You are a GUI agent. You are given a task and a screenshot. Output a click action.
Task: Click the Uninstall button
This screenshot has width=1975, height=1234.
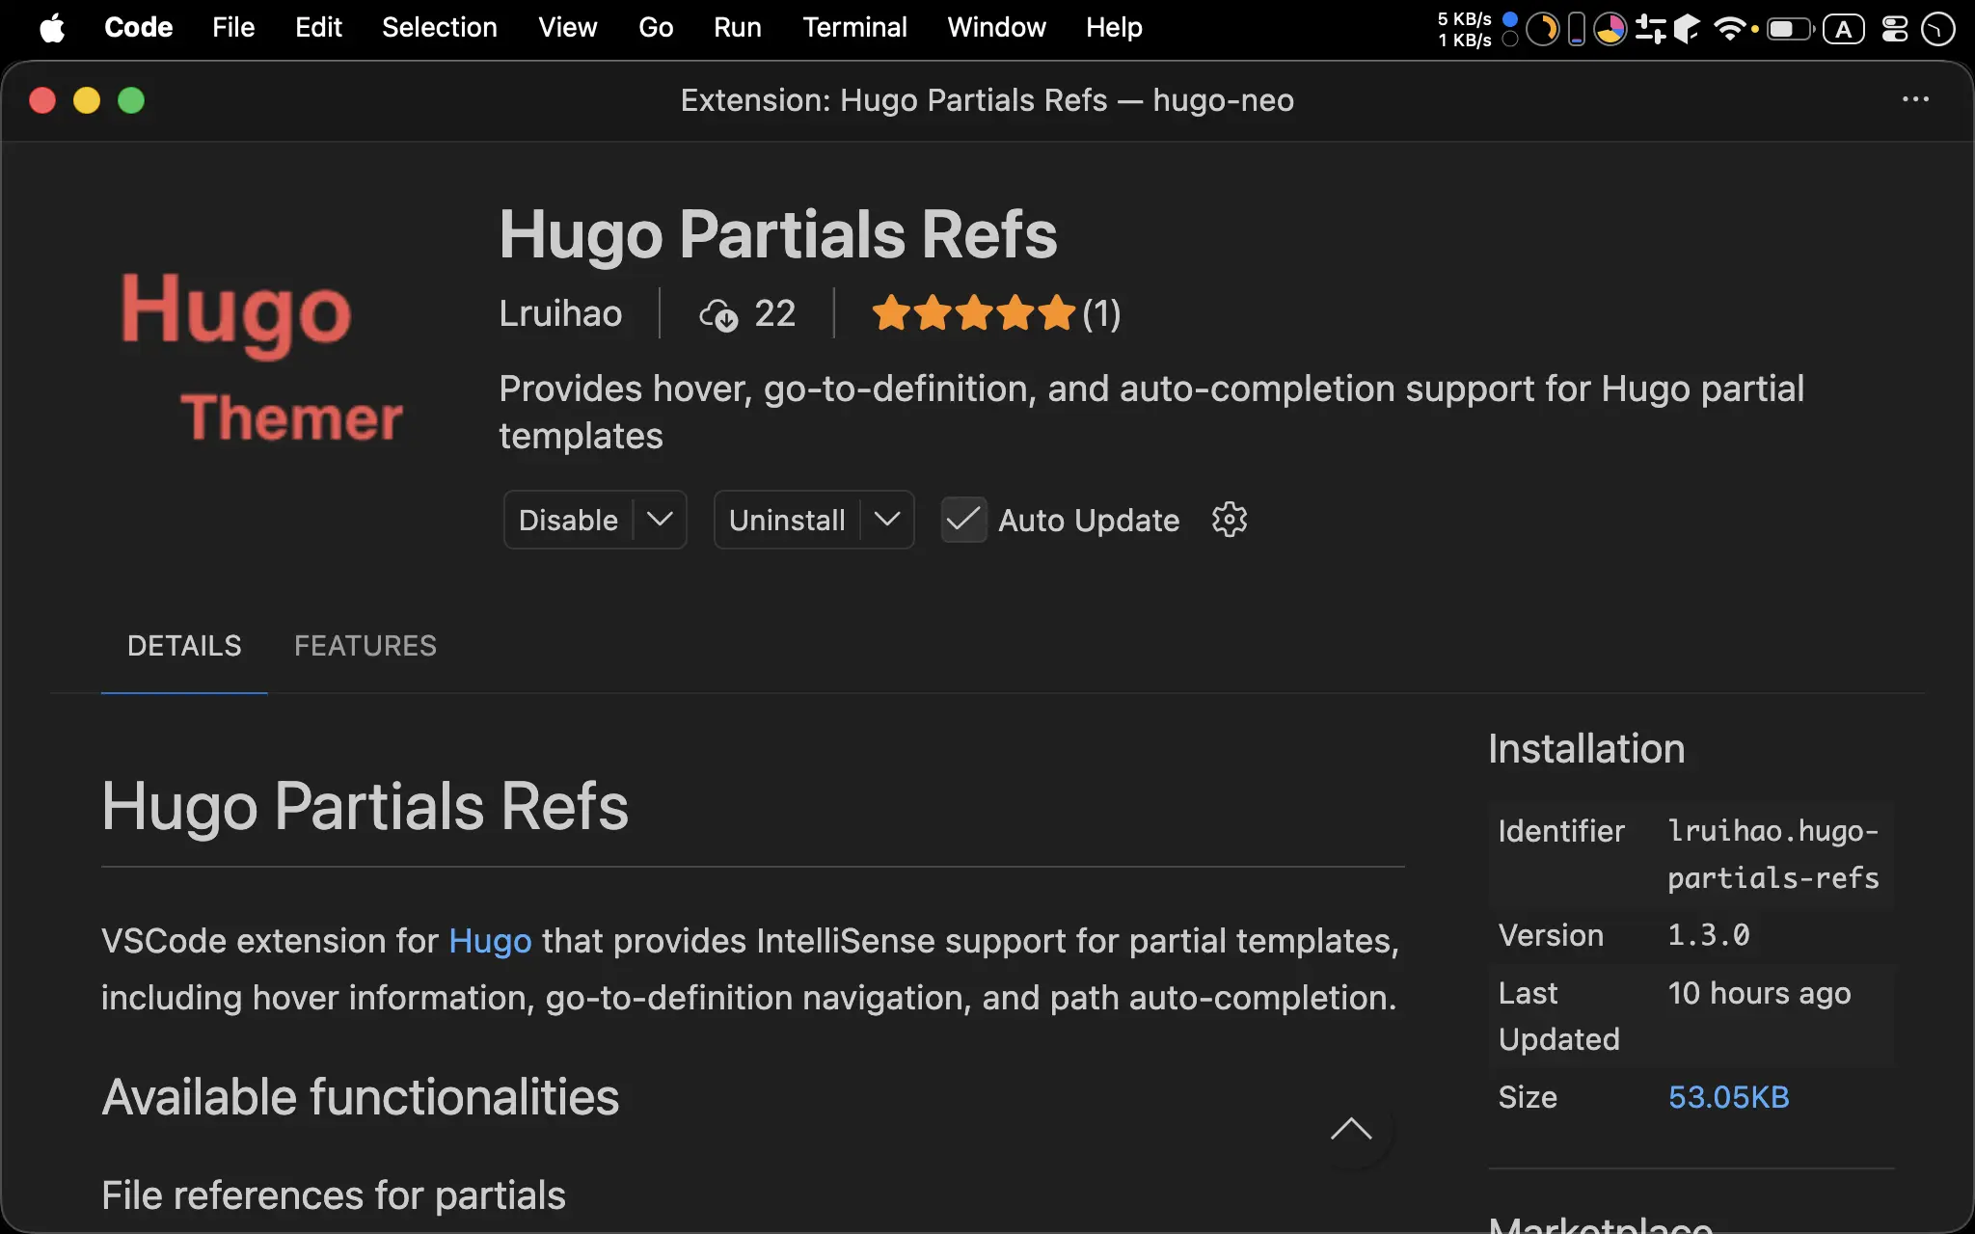pyautogui.click(x=787, y=520)
